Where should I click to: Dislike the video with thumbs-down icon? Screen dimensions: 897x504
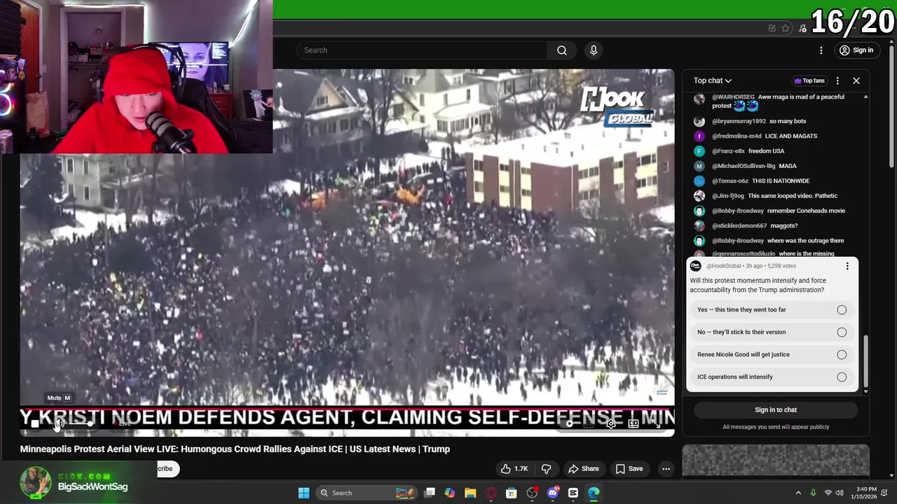[547, 469]
